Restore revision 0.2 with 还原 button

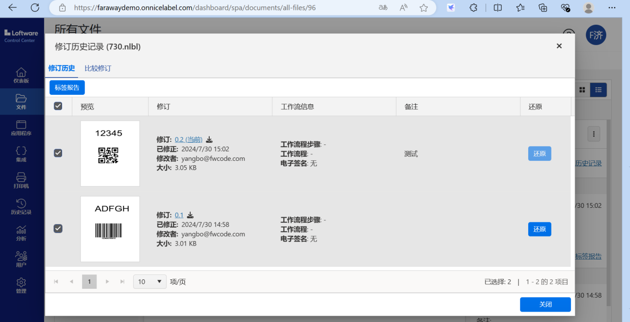pos(540,154)
